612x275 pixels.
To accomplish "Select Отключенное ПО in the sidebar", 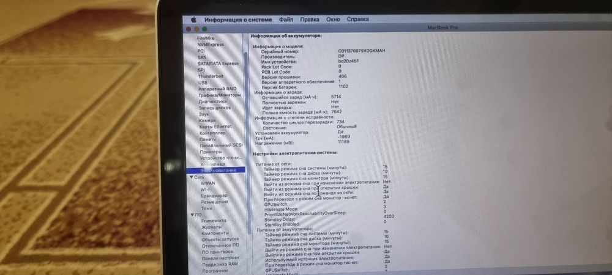I will click(x=220, y=246).
